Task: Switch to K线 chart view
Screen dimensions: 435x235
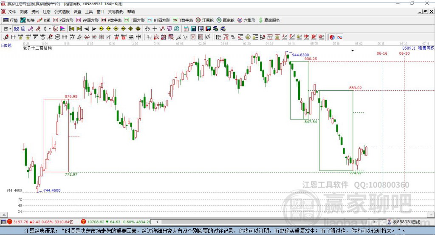Action: [44, 20]
